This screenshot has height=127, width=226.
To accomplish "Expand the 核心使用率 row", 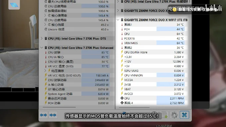I will coord(45,15).
